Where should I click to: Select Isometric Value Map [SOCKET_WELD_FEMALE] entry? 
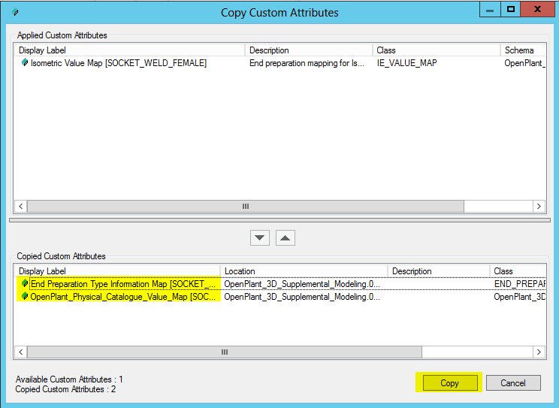pyautogui.click(x=118, y=63)
